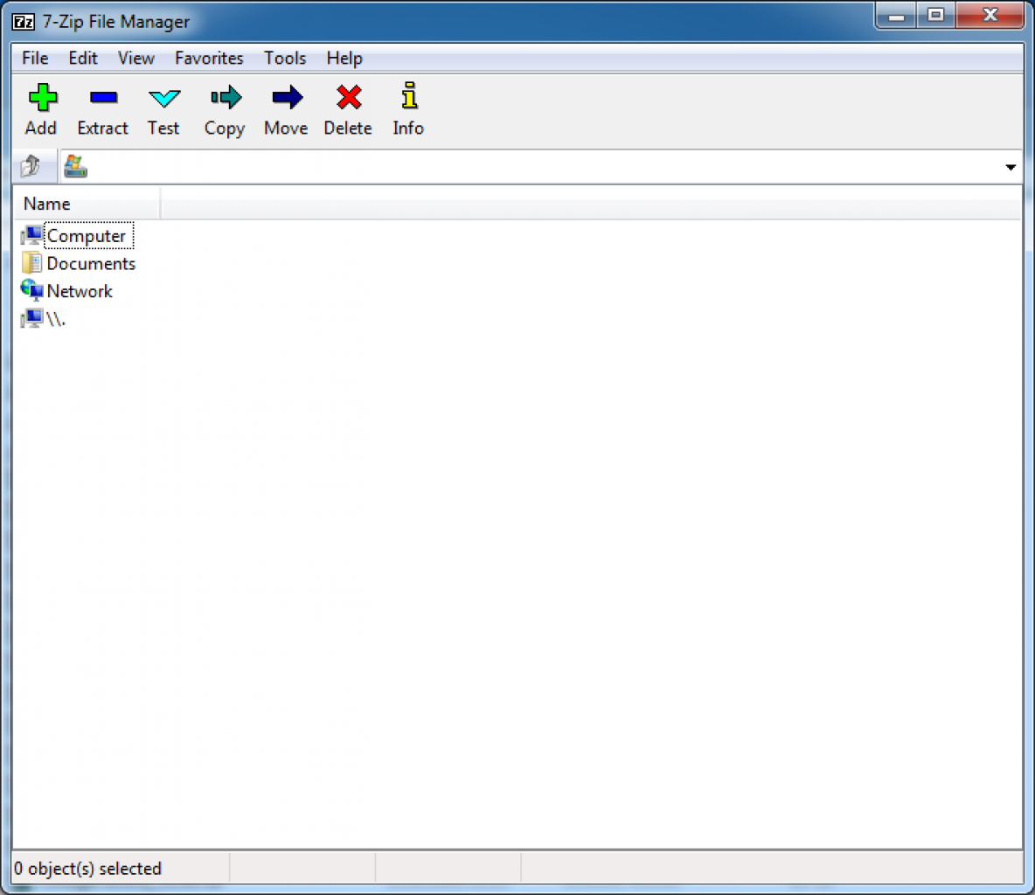Open the Tools menu

(x=285, y=58)
